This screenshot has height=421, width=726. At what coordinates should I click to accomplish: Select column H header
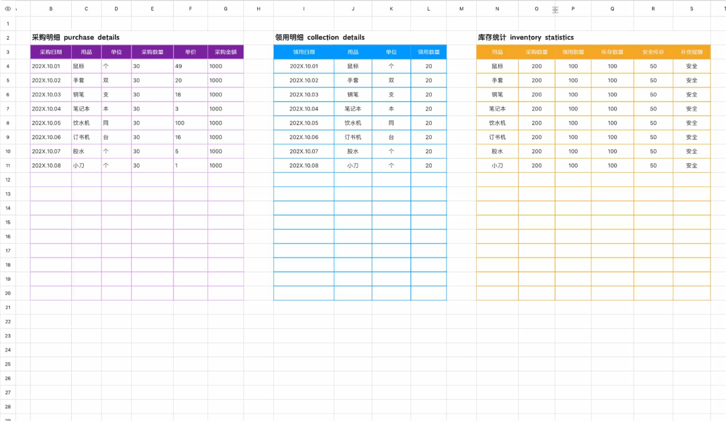[259, 9]
